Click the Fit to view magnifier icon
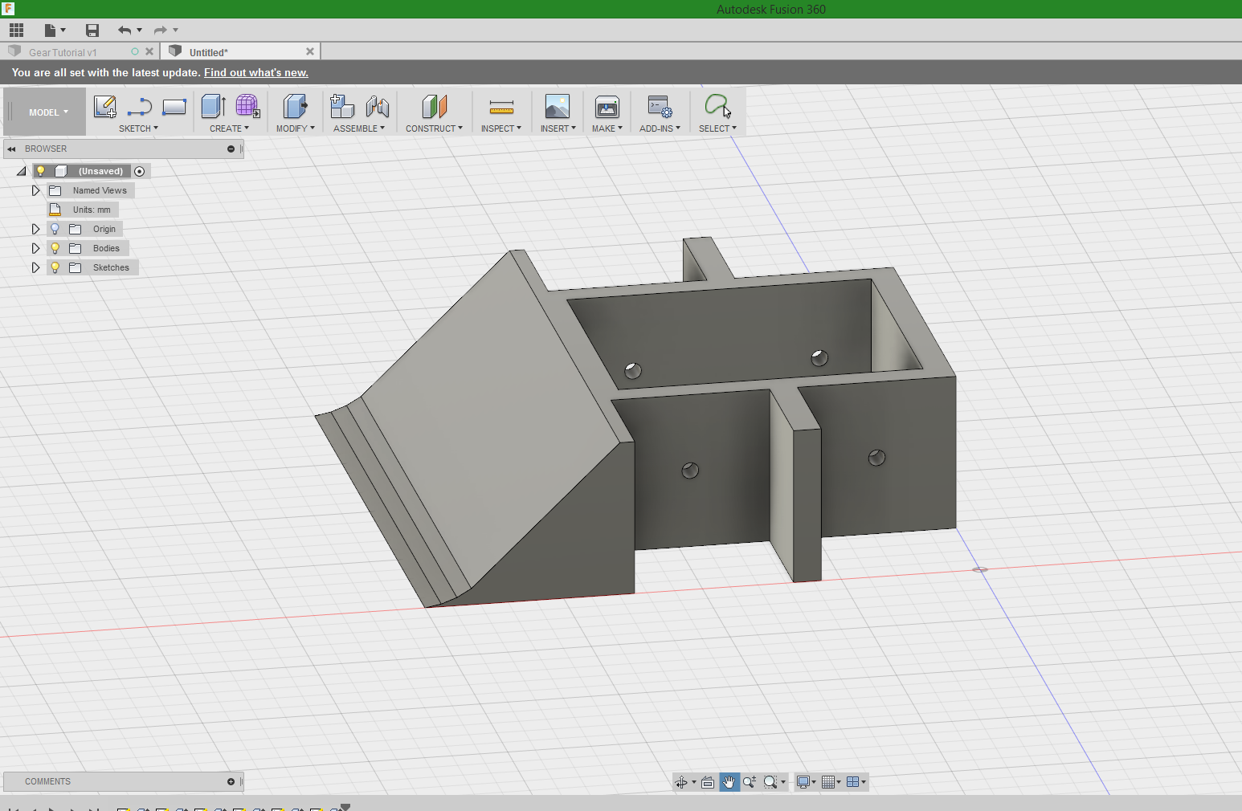 (x=770, y=781)
